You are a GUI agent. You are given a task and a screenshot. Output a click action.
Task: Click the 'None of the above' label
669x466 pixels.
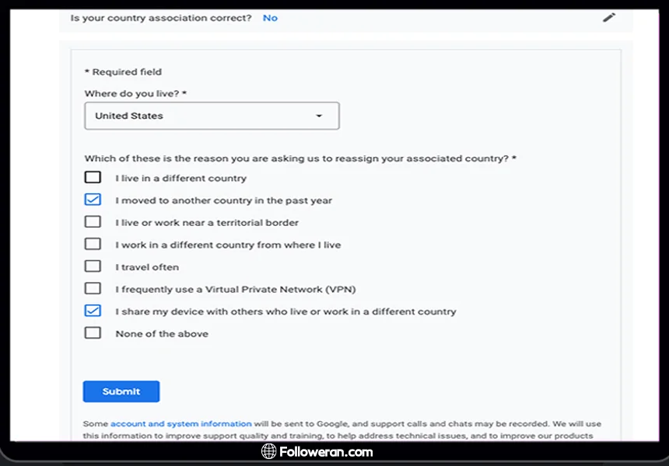coord(162,334)
